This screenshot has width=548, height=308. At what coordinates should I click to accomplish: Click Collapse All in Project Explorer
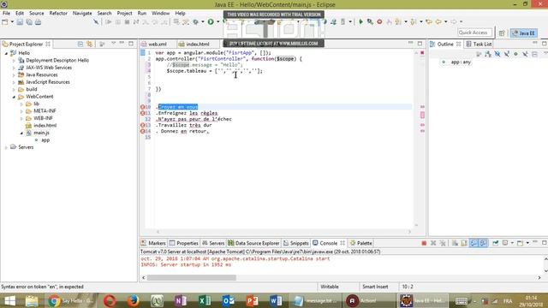80,44
